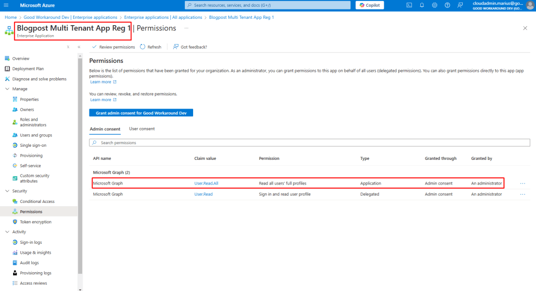Image resolution: width=536 pixels, height=291 pixels.
Task: Collapse the Activity section
Action: pos(7,232)
